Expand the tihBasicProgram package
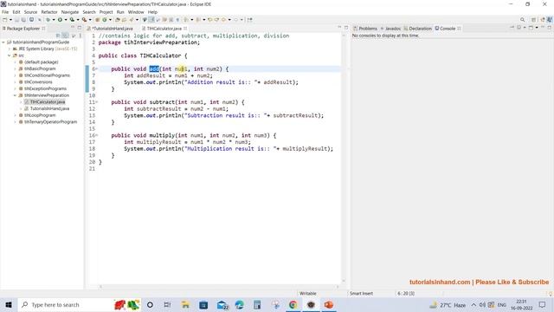 (16, 68)
